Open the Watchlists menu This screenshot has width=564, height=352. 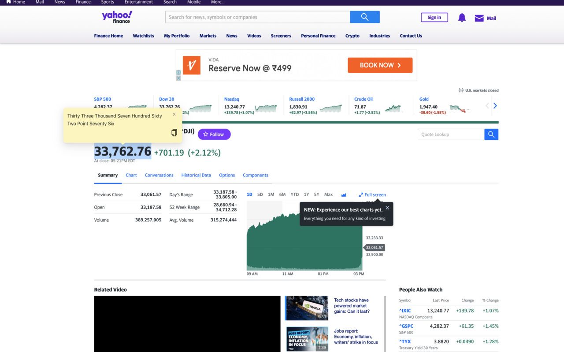[x=144, y=36]
